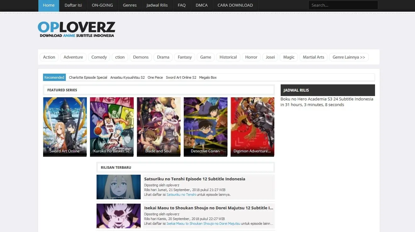Select the Game genre tag
This screenshot has width=415, height=232.
coord(206,57)
